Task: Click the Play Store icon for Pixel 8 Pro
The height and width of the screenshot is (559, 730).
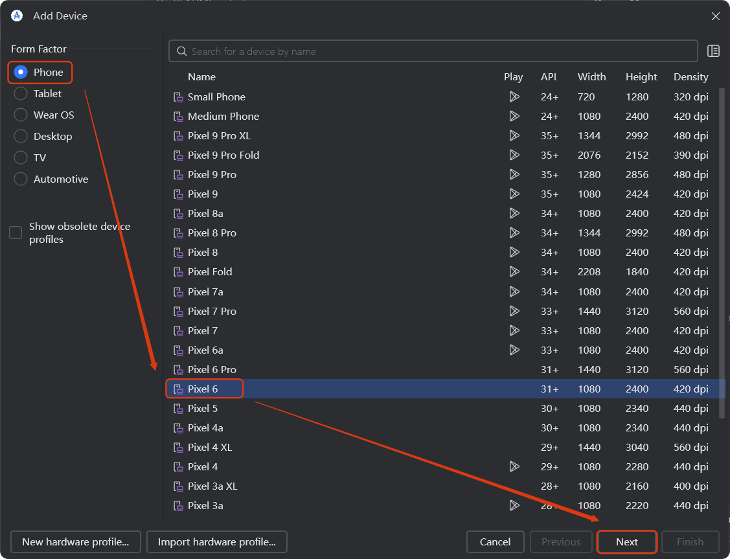Action: tap(514, 233)
